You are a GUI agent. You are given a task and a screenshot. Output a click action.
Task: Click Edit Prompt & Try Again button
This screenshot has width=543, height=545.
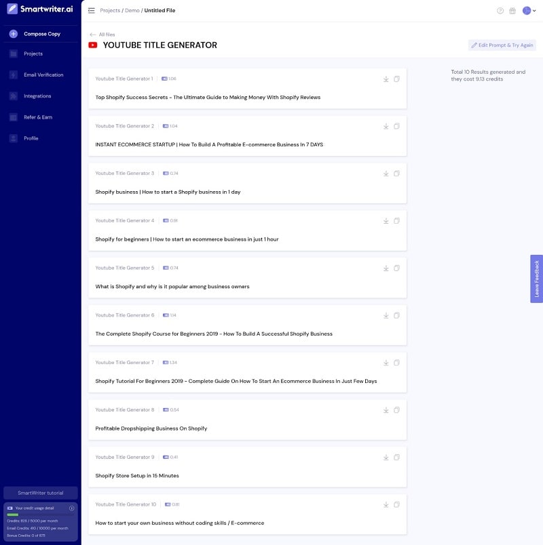click(502, 45)
